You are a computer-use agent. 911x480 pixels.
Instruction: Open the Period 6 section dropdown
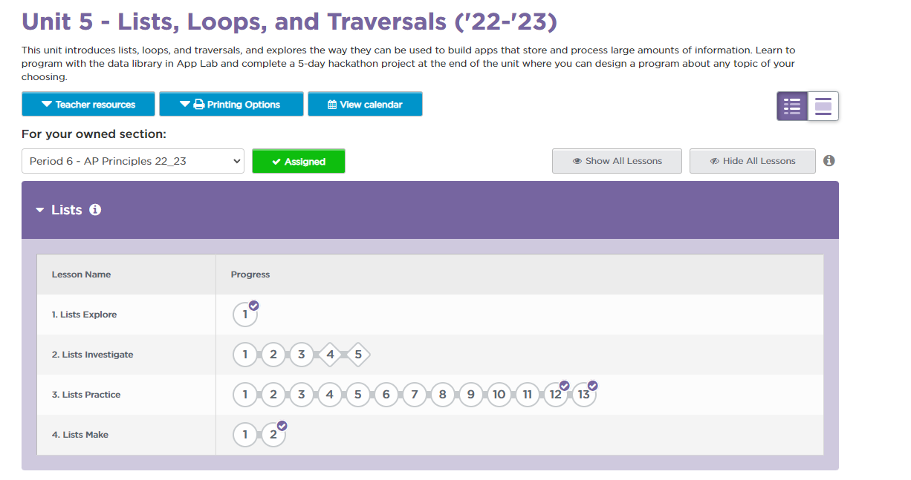[x=133, y=161]
